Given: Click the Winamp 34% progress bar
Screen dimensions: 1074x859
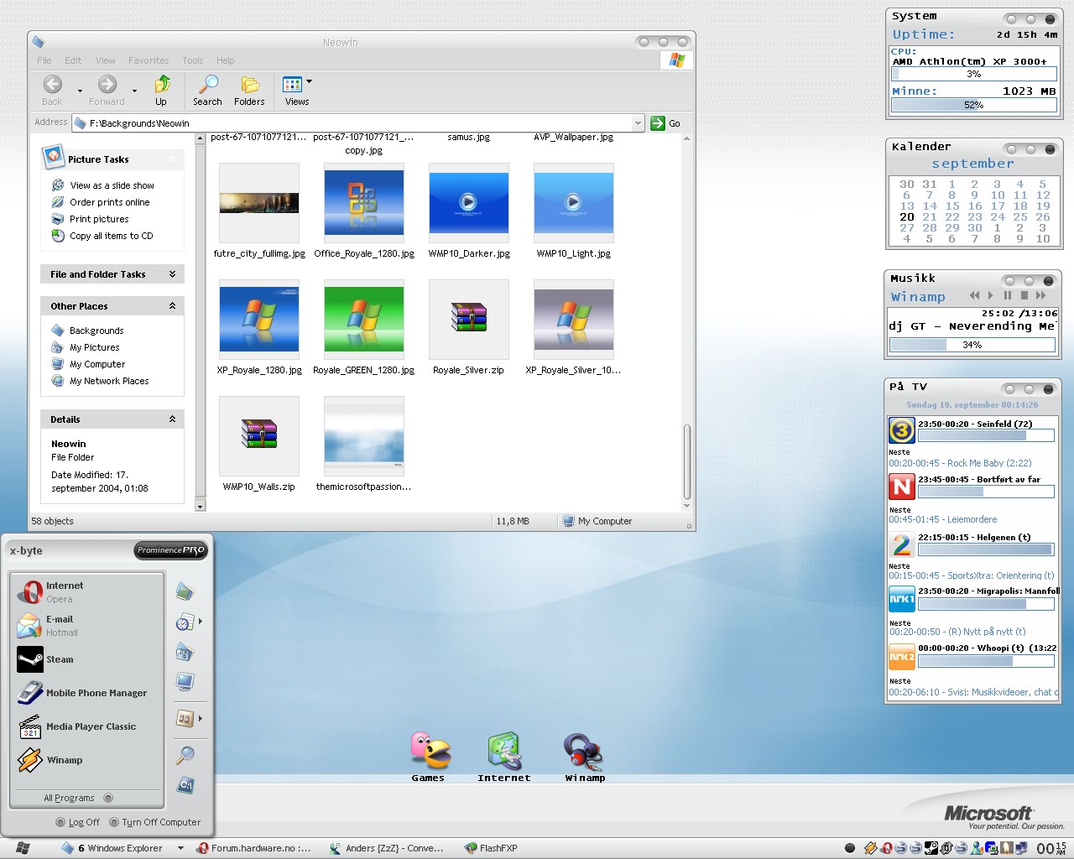Looking at the screenshot, I should coord(972,345).
